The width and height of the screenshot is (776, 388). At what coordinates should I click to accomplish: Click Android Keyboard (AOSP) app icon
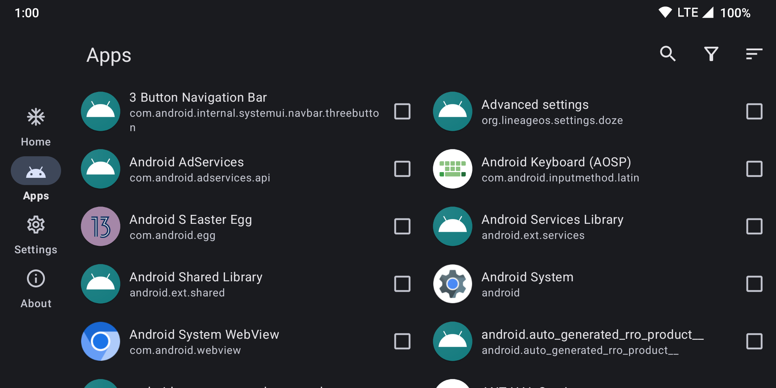pyautogui.click(x=452, y=169)
